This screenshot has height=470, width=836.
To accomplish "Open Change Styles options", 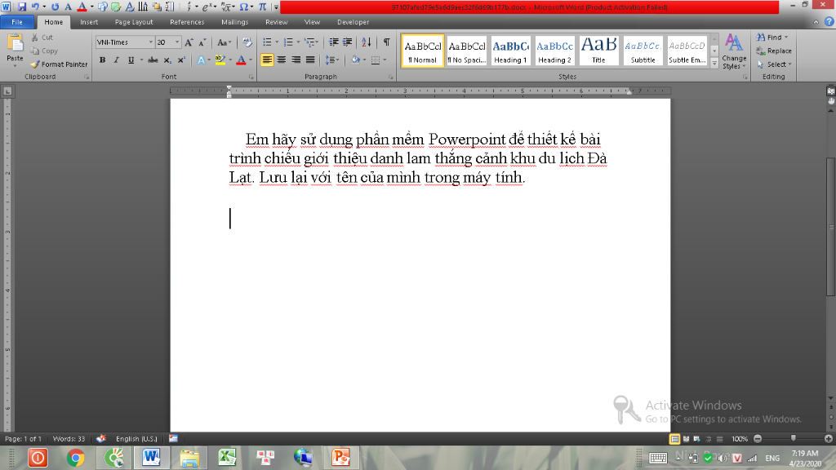I will click(x=734, y=51).
